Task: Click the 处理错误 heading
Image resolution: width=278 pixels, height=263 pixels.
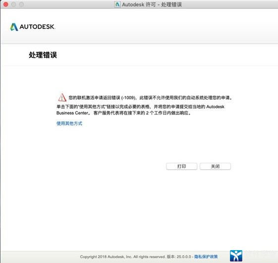Action: coord(43,55)
